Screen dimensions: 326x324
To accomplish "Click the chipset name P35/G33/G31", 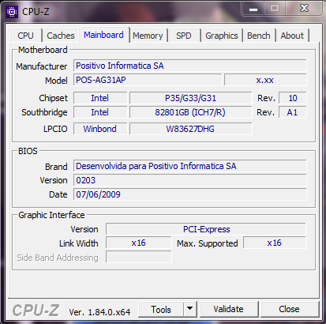I will click(x=190, y=98).
